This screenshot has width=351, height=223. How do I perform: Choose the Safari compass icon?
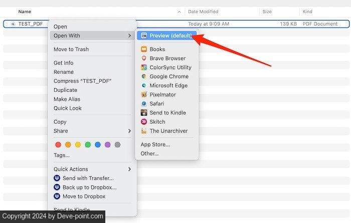click(144, 103)
